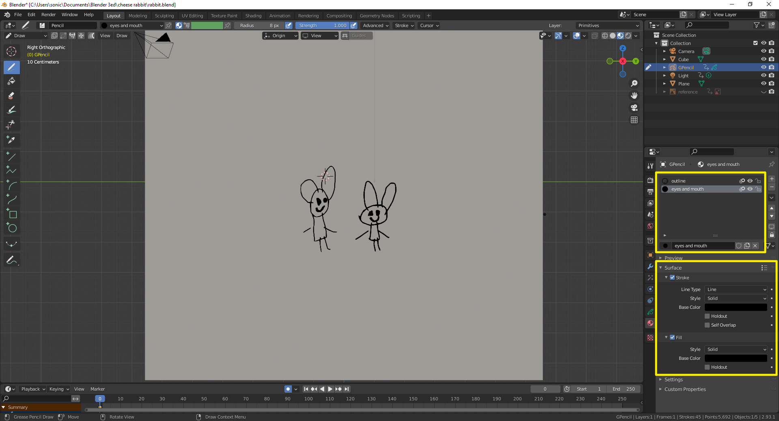
Task: Open the Line Type dropdown
Action: click(x=736, y=289)
